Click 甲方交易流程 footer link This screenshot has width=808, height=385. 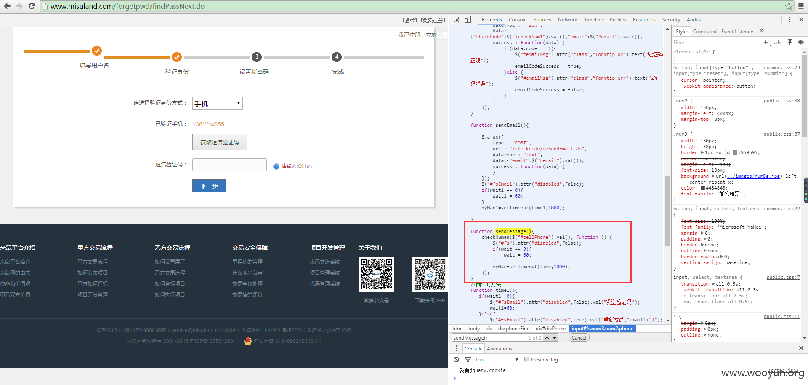pos(93,262)
